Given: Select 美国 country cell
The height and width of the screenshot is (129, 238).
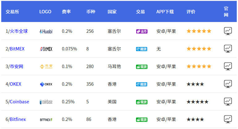Looking at the screenshot, I should [x=112, y=102].
